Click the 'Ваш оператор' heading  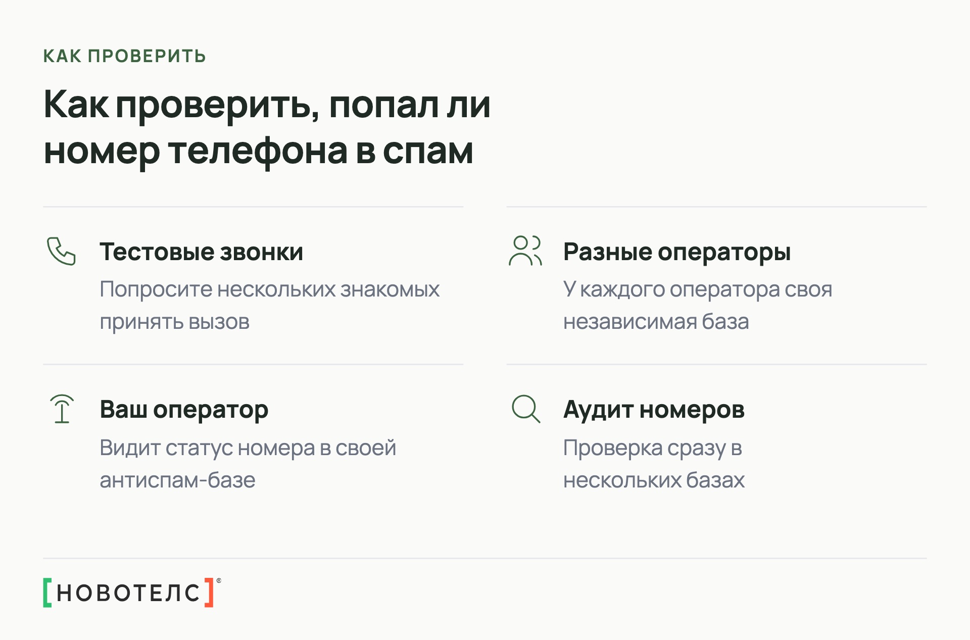184,410
